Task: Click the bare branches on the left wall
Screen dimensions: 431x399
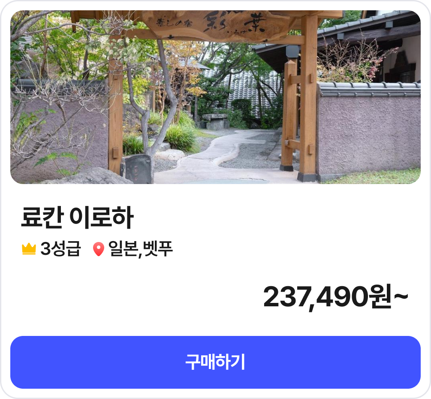Action: (x=55, y=110)
